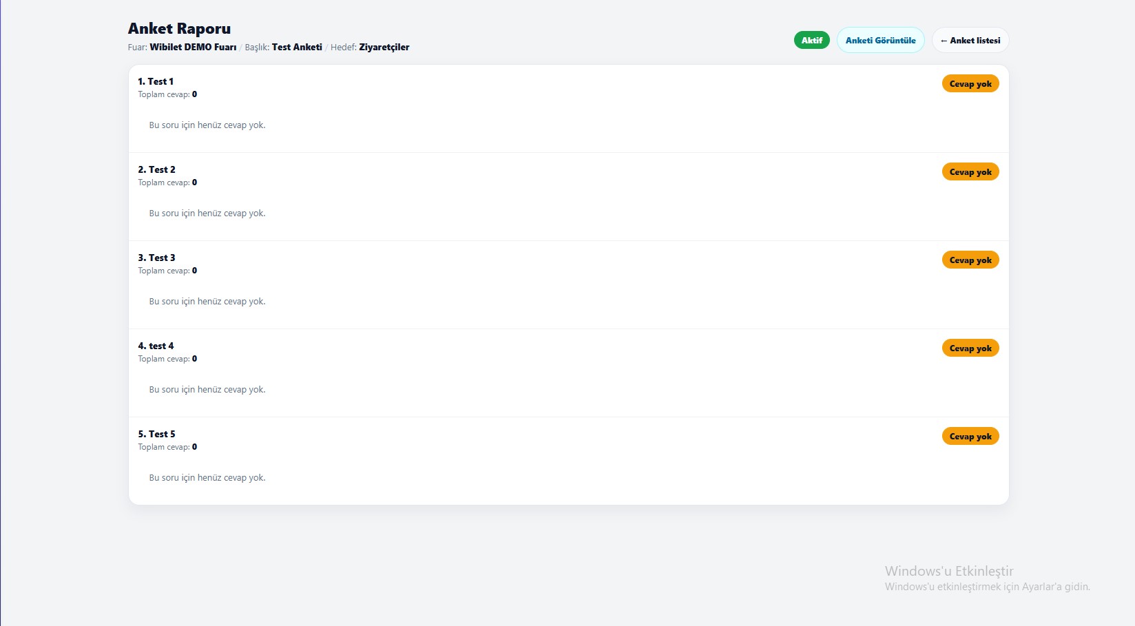Select the question title 1. Test 1

pos(156,81)
